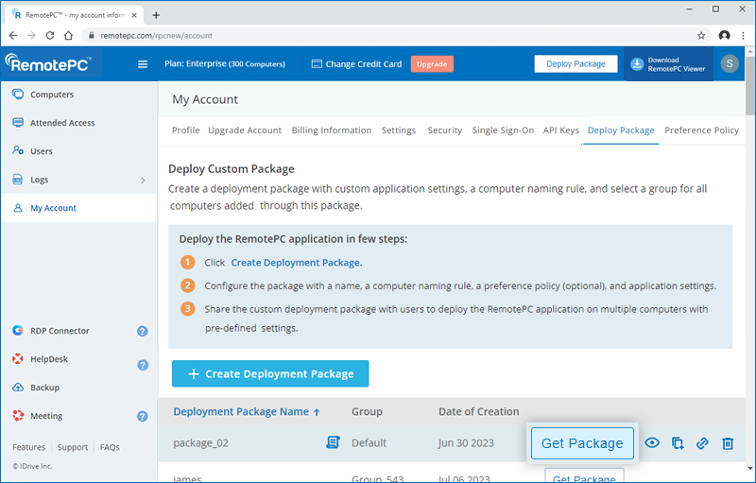The width and height of the screenshot is (756, 483).
Task: Select the Deploy Package tab
Action: (621, 130)
